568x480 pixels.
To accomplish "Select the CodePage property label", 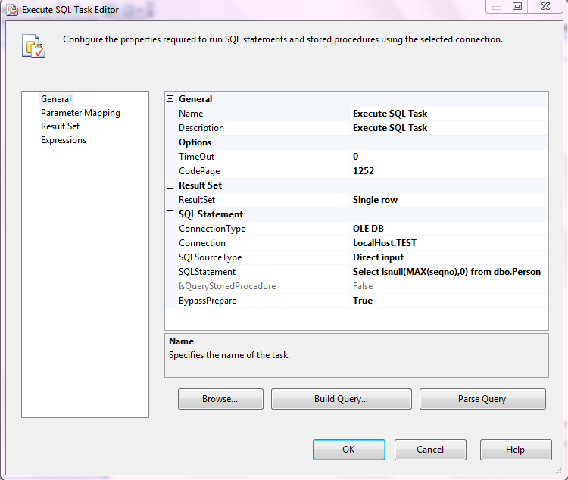I will tap(199, 171).
